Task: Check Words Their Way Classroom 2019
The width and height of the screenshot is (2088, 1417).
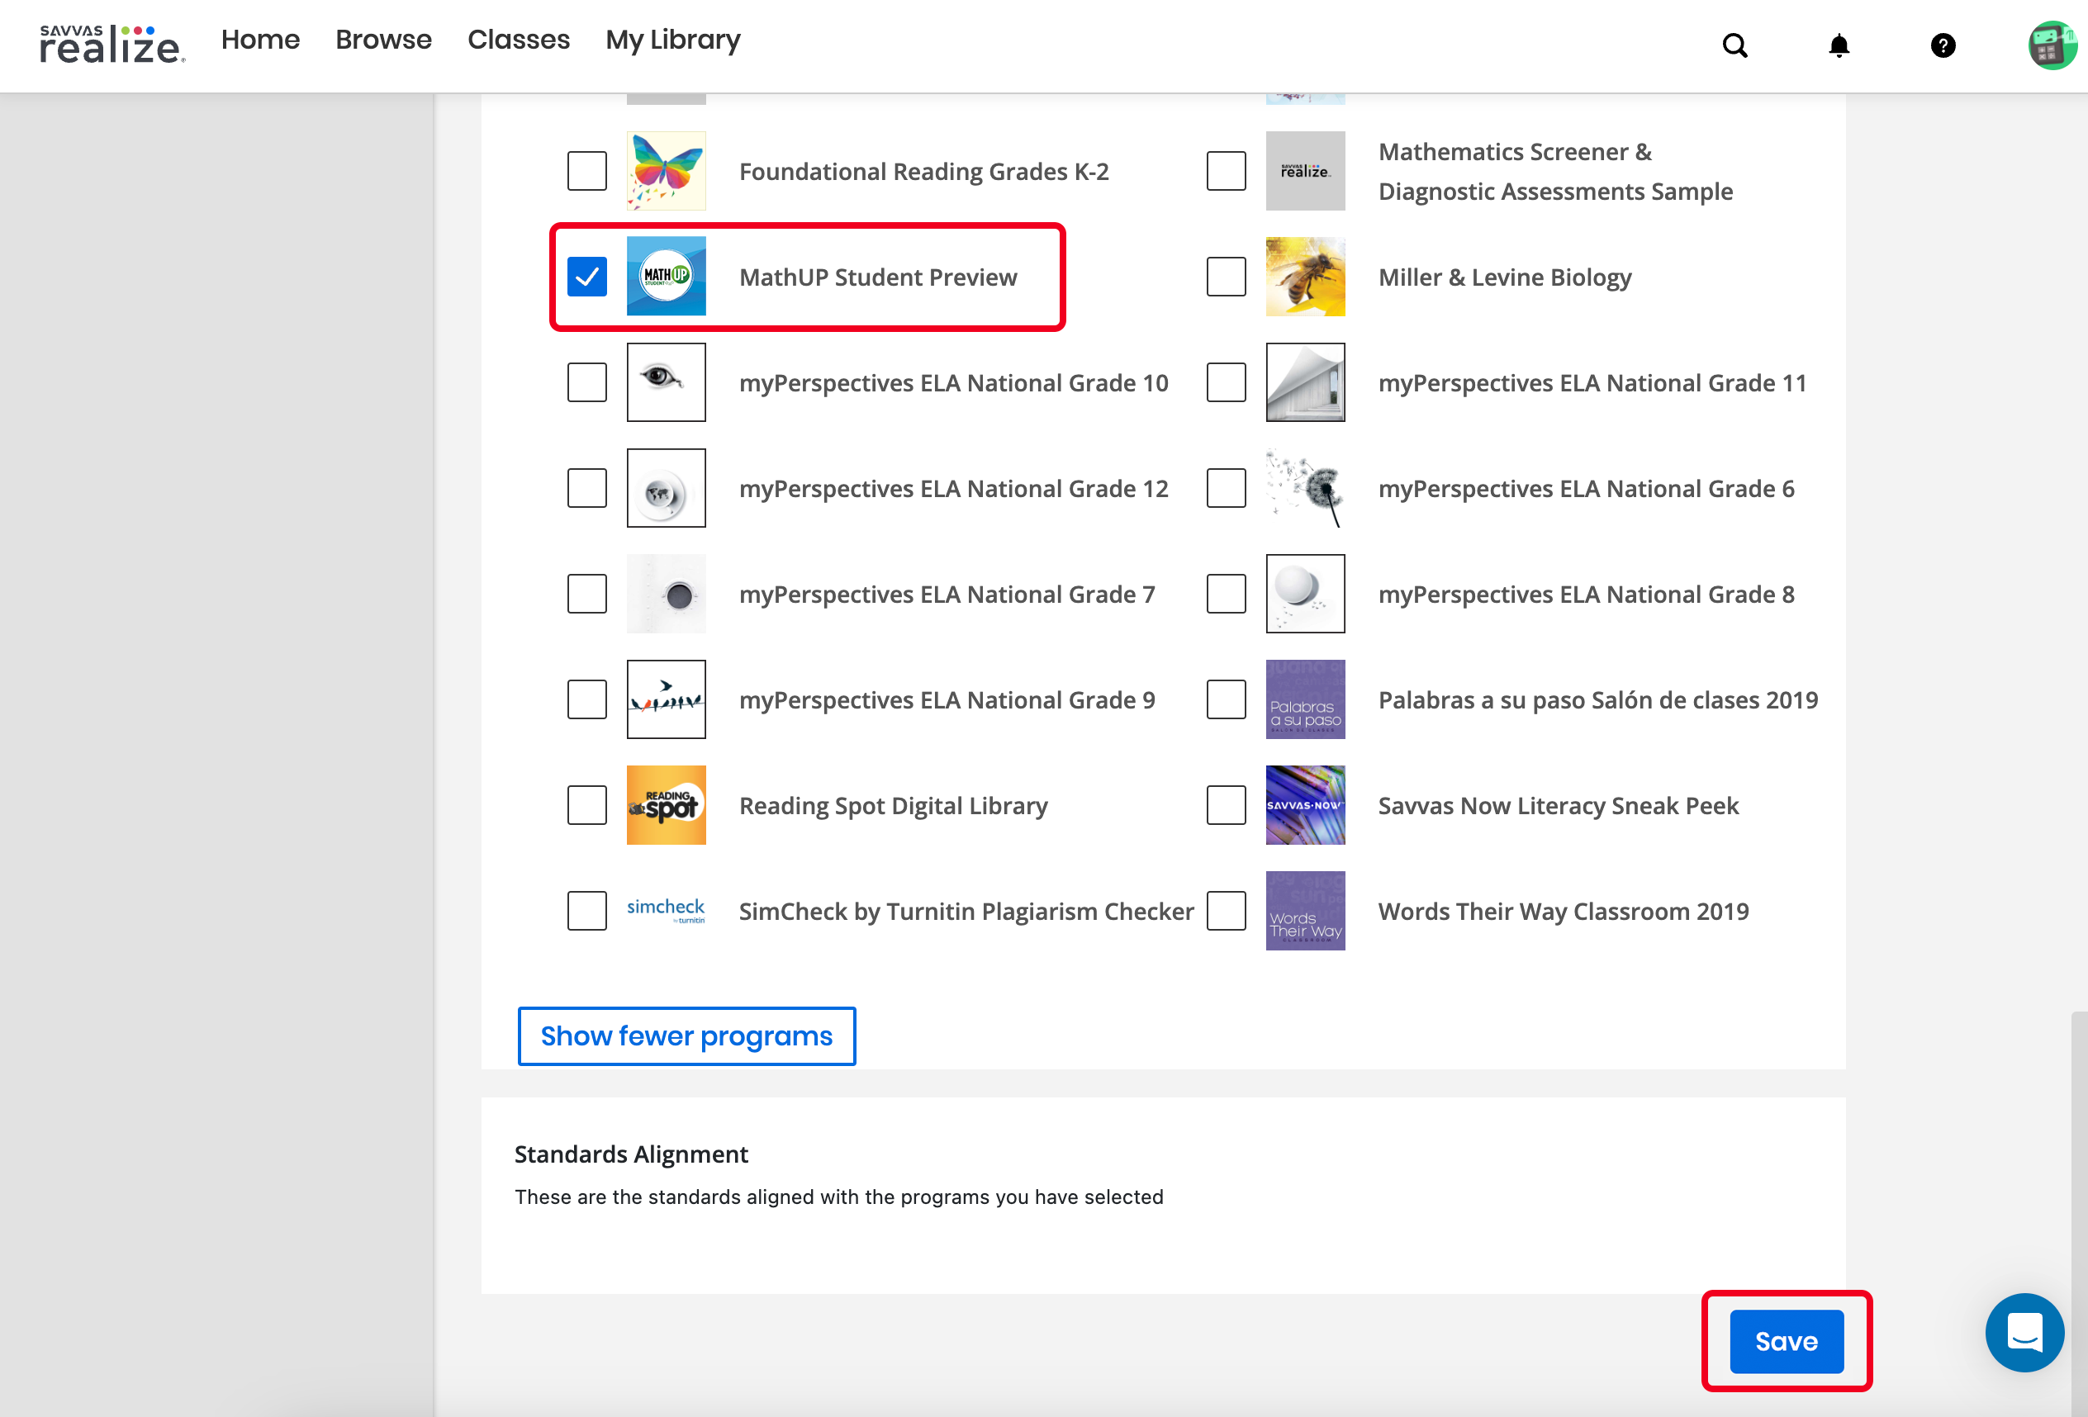Action: (x=1227, y=911)
